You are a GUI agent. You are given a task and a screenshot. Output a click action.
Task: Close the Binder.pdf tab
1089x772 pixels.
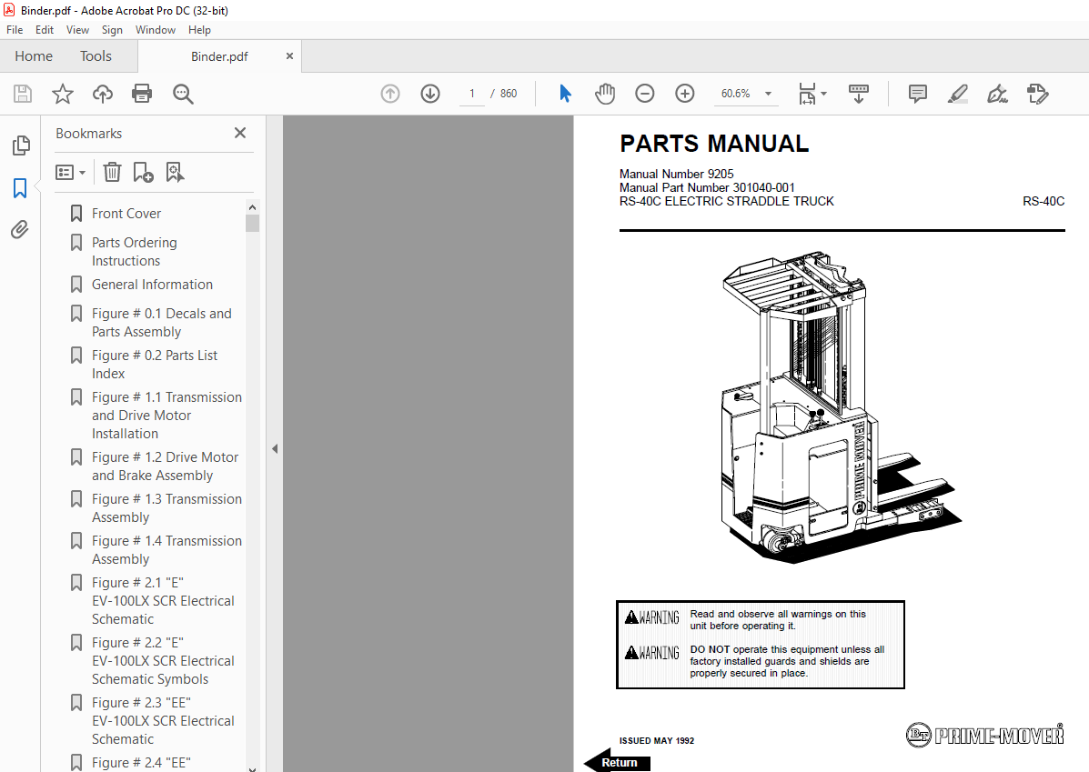[289, 56]
